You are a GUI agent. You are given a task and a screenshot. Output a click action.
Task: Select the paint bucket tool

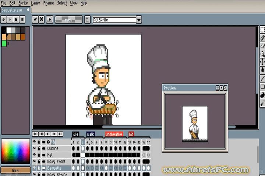262,70
